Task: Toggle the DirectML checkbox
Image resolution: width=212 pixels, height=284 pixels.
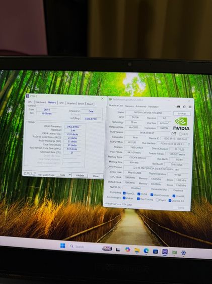Action: [174, 196]
